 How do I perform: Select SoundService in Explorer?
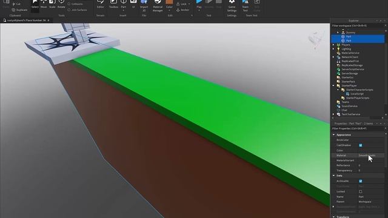coord(349,106)
